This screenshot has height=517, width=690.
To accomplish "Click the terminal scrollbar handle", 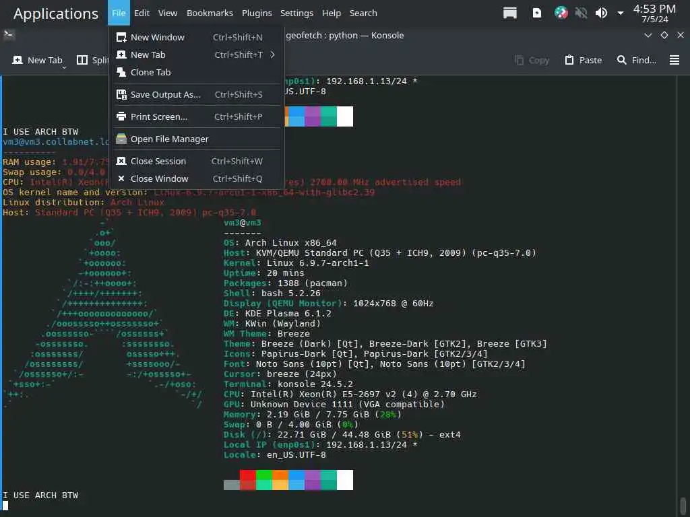I will [683, 506].
